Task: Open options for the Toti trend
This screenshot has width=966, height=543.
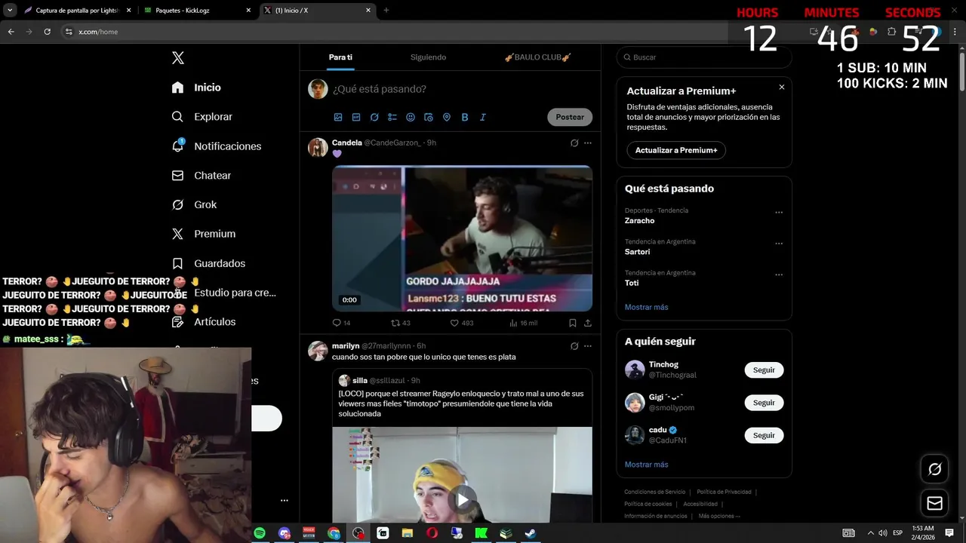Action: point(779,275)
